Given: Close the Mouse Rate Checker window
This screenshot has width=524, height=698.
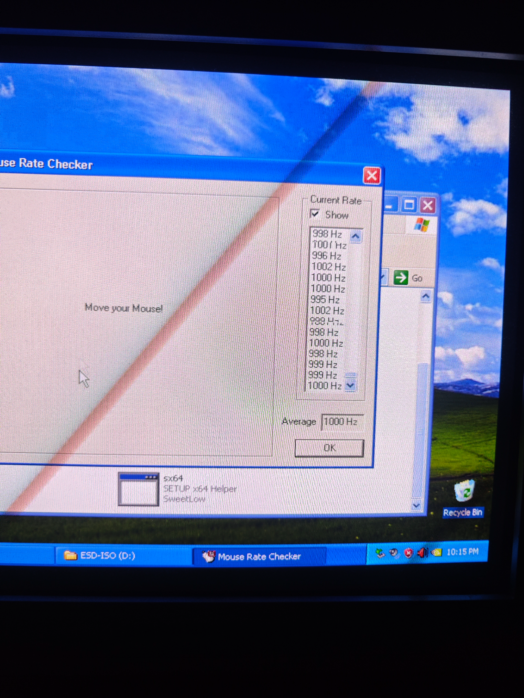Looking at the screenshot, I should click(372, 176).
